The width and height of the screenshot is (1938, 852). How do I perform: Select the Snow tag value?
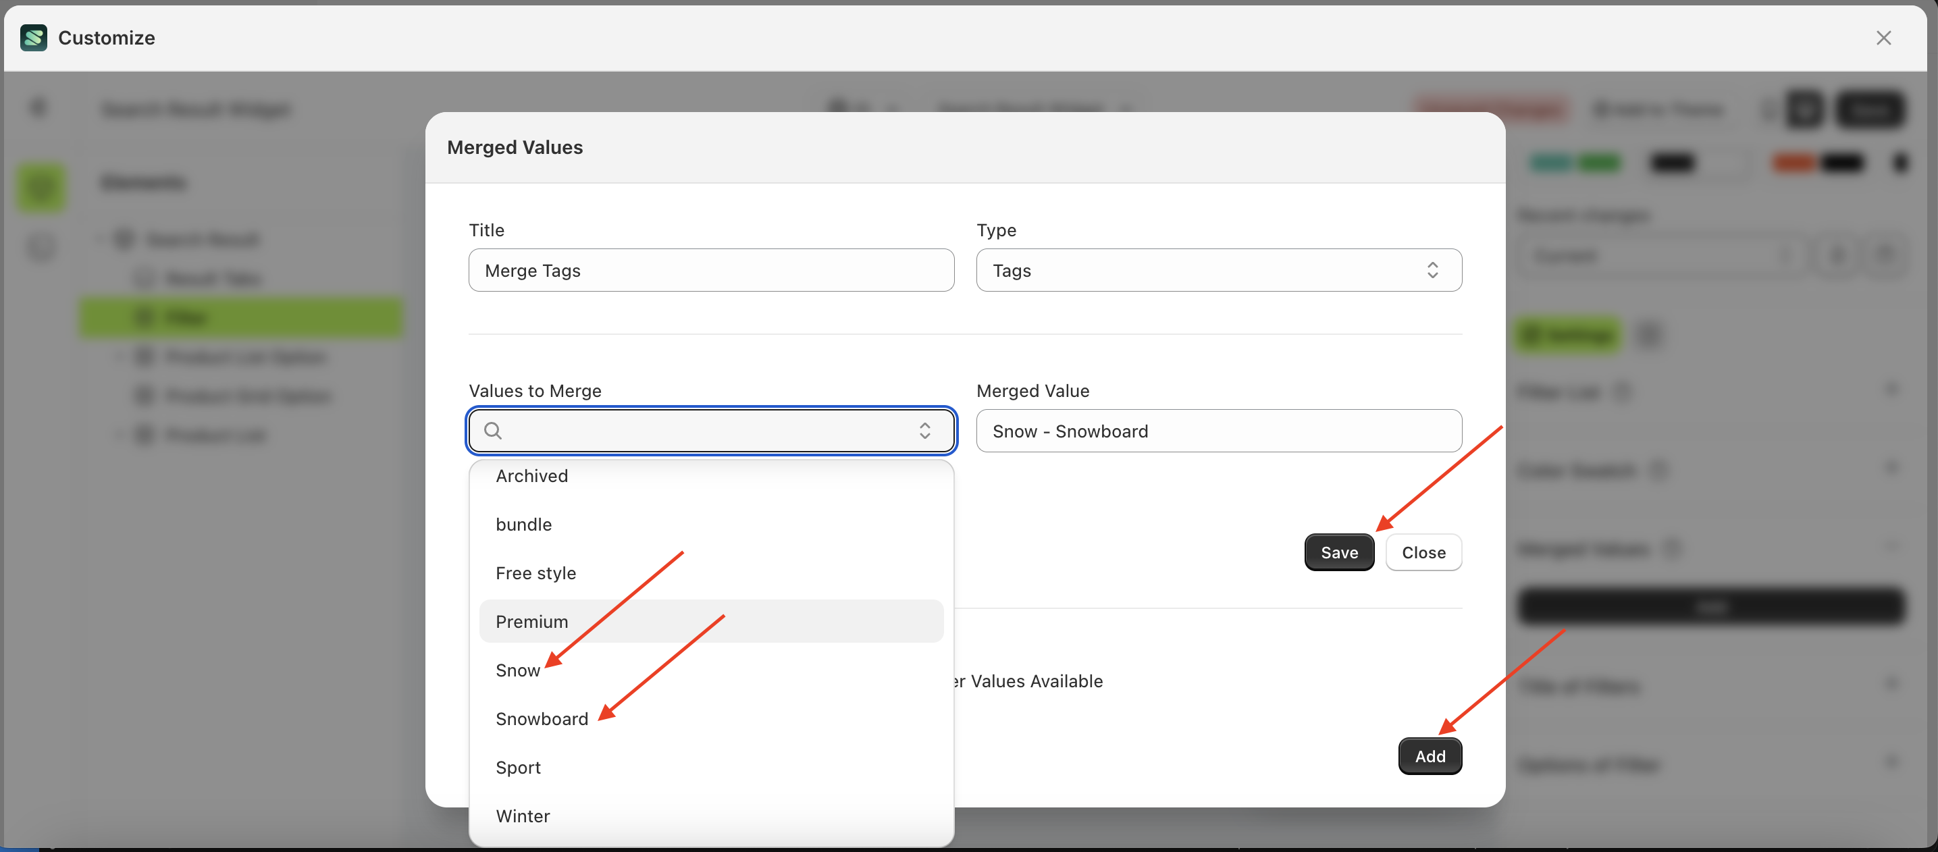[x=518, y=671]
